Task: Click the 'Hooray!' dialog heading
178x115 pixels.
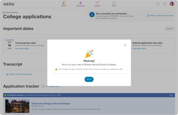Action: coord(89,61)
